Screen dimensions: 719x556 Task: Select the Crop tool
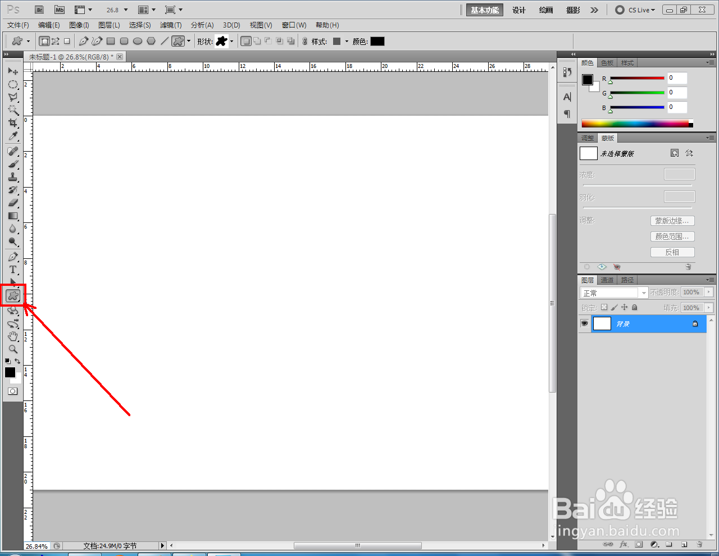(x=13, y=123)
